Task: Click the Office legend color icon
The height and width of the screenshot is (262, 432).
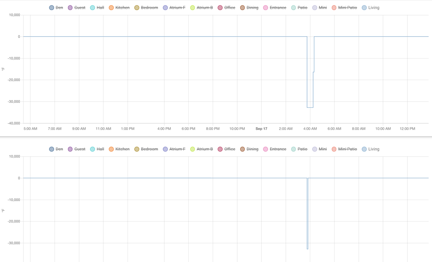Action: [220, 7]
